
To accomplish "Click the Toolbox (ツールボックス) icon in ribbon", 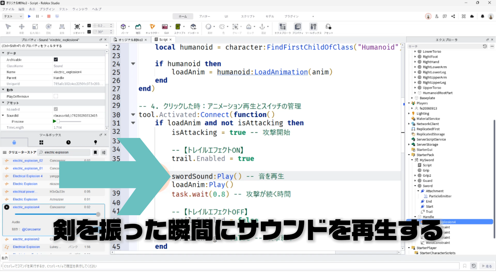I will (x=313, y=27).
